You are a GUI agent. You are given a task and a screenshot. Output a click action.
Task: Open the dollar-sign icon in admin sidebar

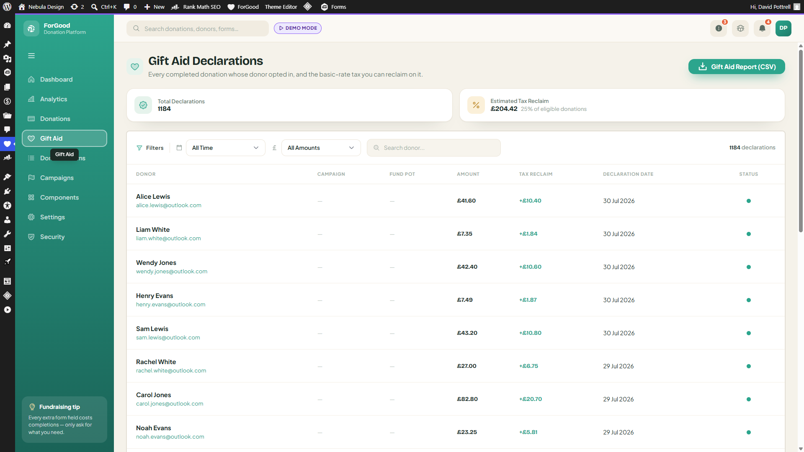(x=7, y=101)
